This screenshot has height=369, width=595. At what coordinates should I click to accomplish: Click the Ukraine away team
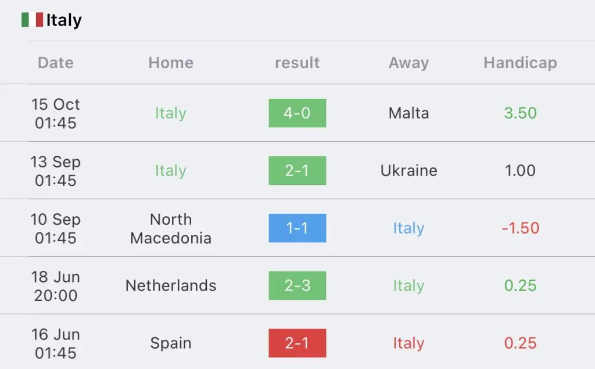[408, 170]
